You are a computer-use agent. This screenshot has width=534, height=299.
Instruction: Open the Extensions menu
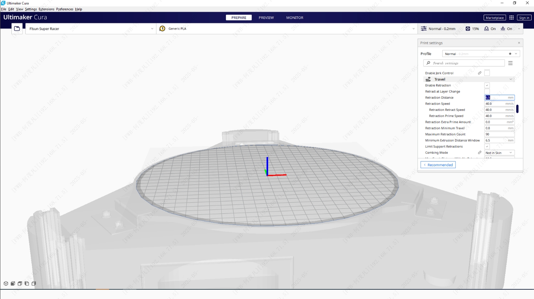click(x=46, y=9)
